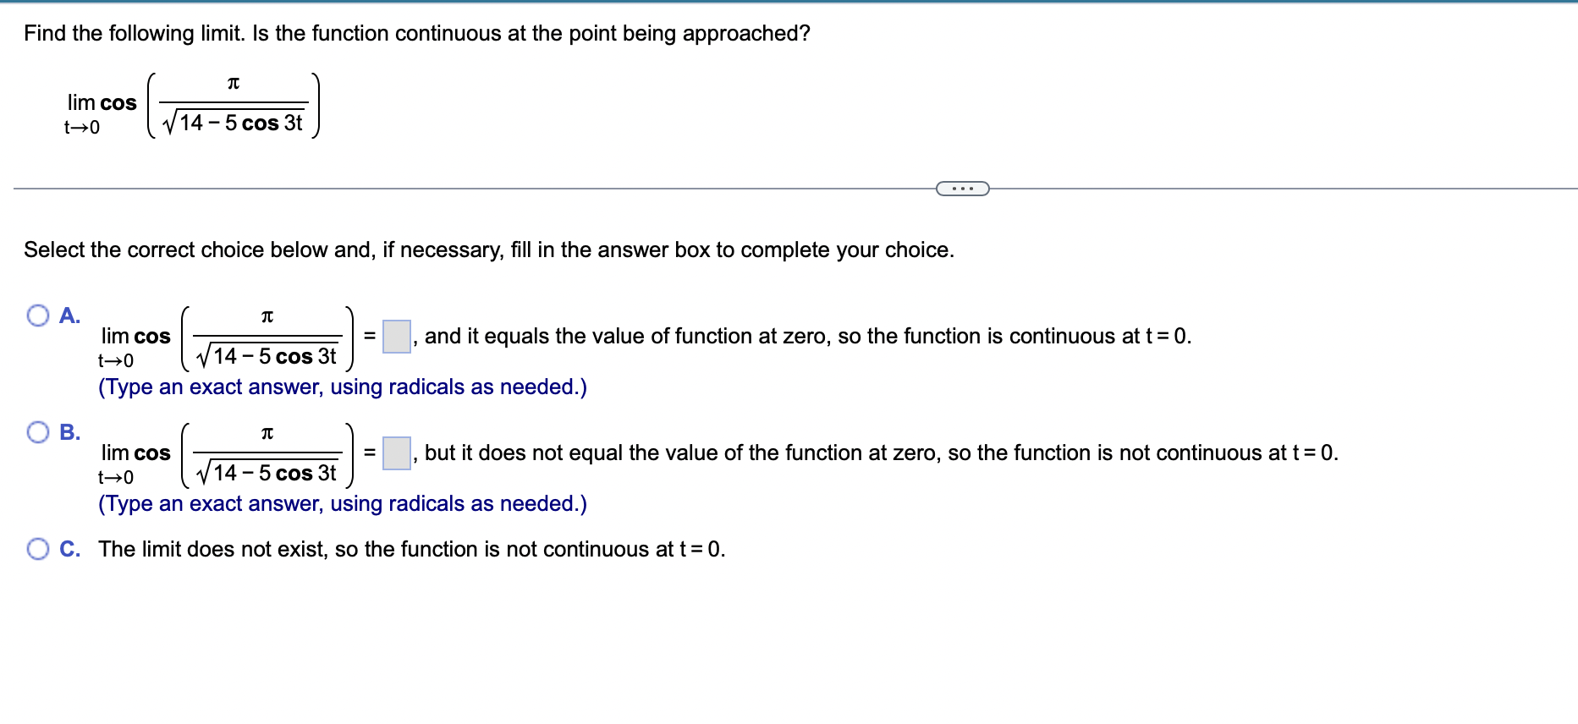Select radio button for choice A
The width and height of the screenshot is (1578, 724).
pos(37,316)
